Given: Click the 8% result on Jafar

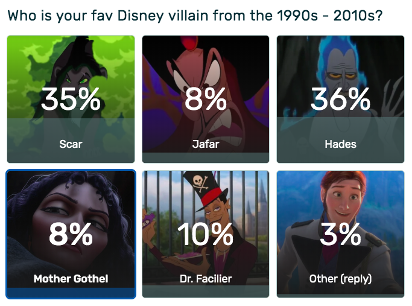Looking at the screenshot, I should [206, 99].
